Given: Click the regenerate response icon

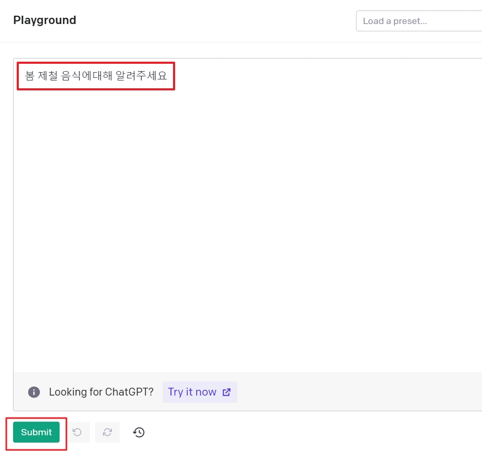Looking at the screenshot, I should (x=107, y=432).
